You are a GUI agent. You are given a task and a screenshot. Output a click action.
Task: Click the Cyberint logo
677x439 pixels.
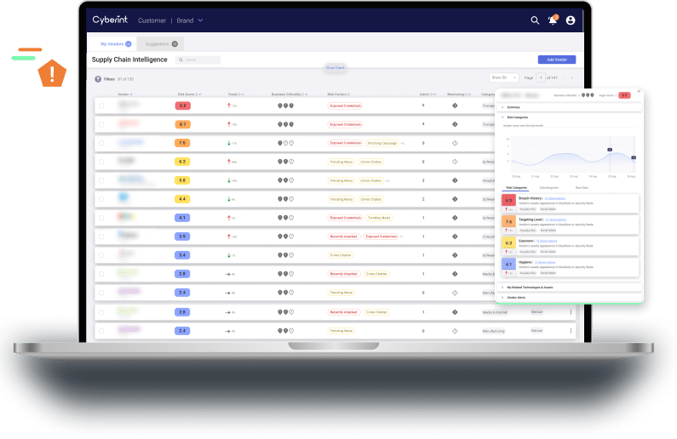[x=110, y=20]
